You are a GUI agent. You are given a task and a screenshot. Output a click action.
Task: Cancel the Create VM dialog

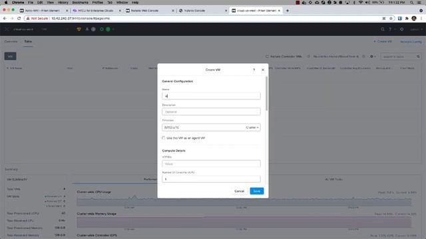pos(240,191)
